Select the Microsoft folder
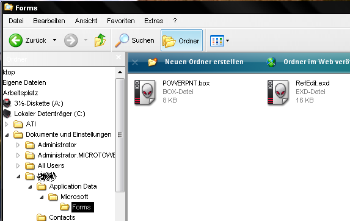This screenshot has width=350, height=221. click(x=75, y=197)
